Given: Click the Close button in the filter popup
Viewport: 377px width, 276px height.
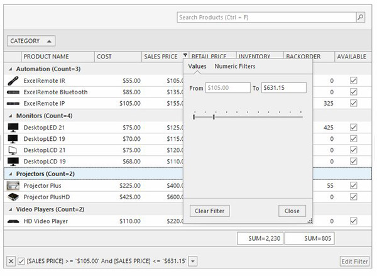Looking at the screenshot, I should point(292,211).
